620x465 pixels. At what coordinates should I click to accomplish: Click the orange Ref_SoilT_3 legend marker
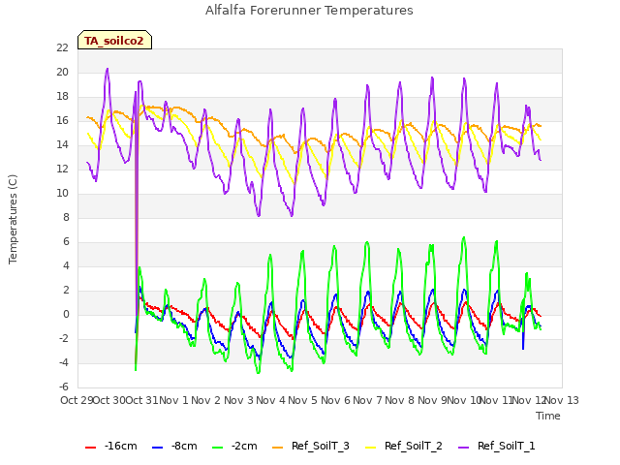[278, 448]
